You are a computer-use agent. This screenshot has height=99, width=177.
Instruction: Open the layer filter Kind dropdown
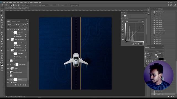[11, 24]
